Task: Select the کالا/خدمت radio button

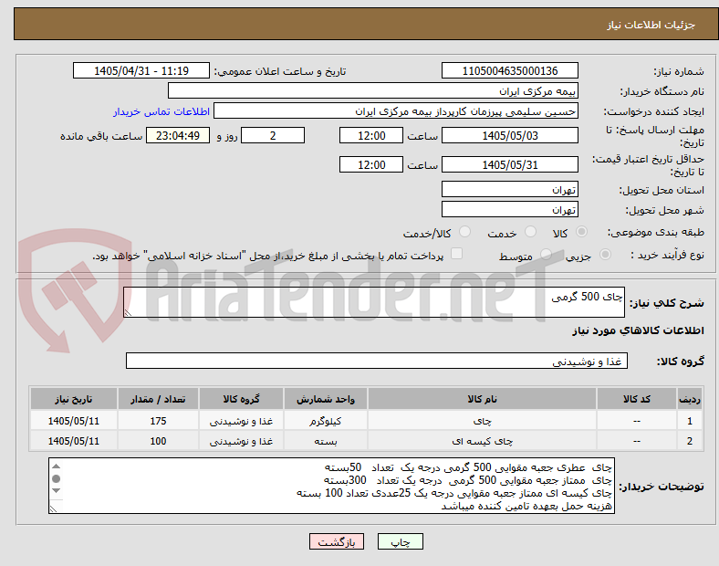Action: [x=464, y=232]
